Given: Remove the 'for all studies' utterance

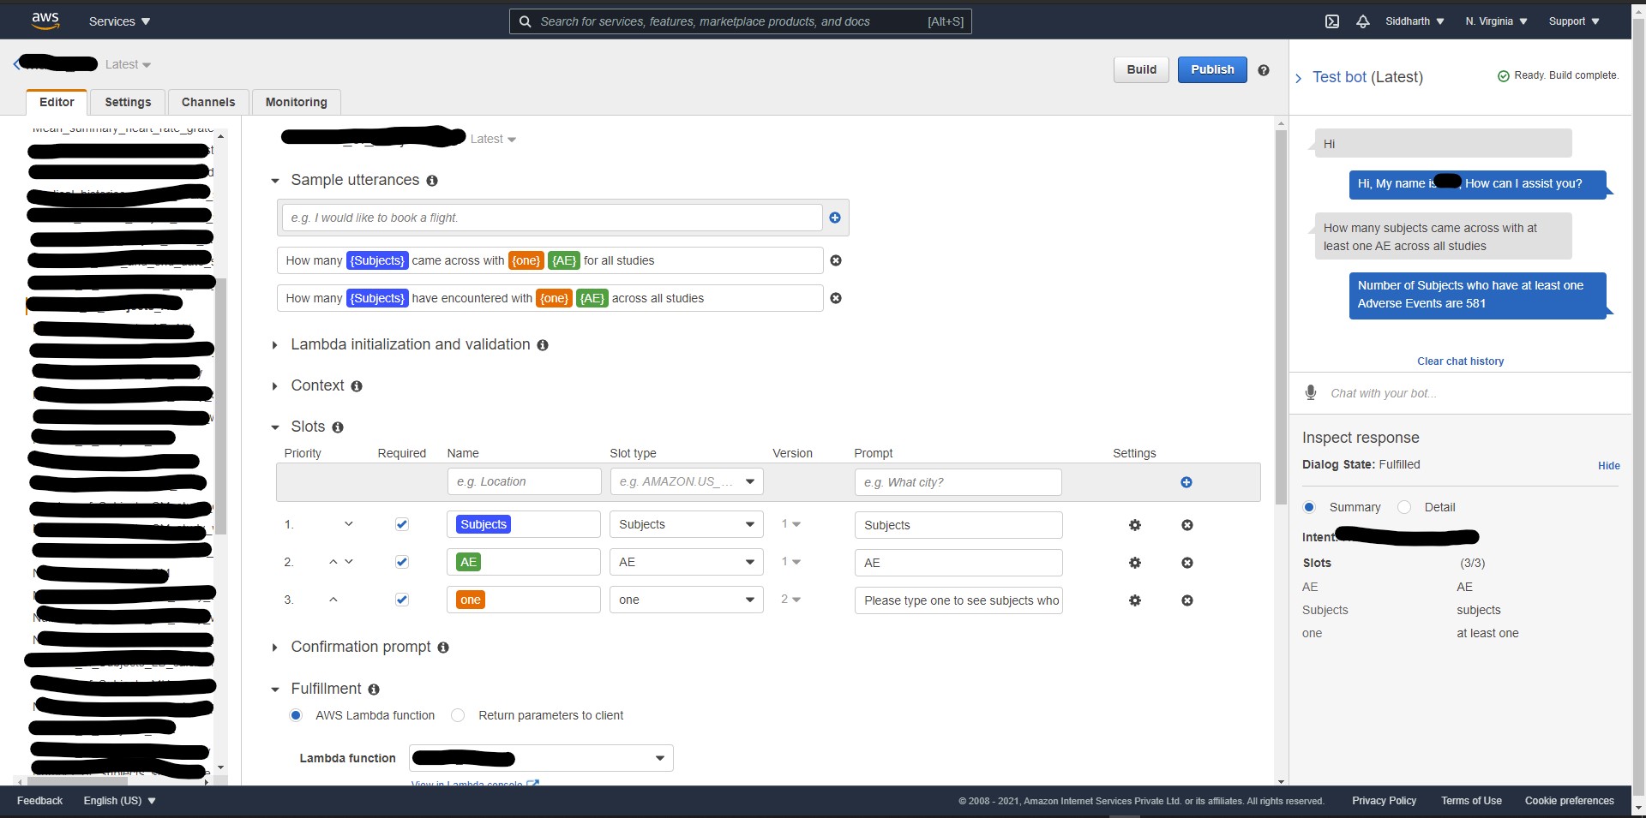Looking at the screenshot, I should click(x=836, y=260).
